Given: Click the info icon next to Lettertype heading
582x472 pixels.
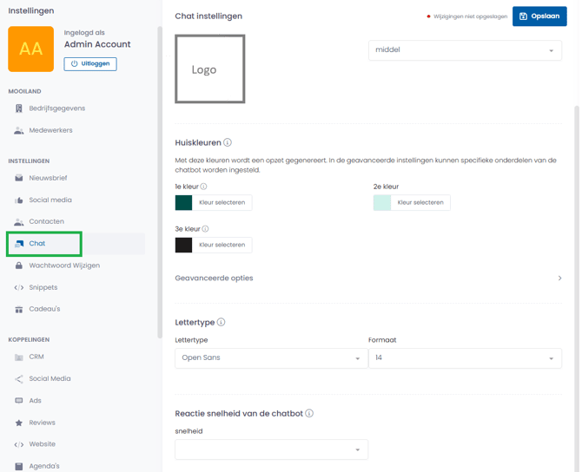Looking at the screenshot, I should [222, 323].
